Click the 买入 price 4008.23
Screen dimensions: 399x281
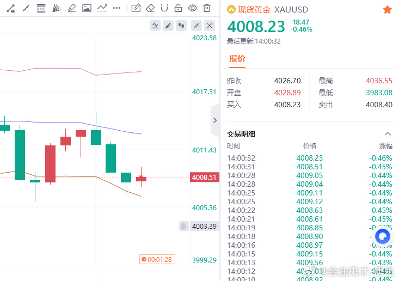pos(287,105)
